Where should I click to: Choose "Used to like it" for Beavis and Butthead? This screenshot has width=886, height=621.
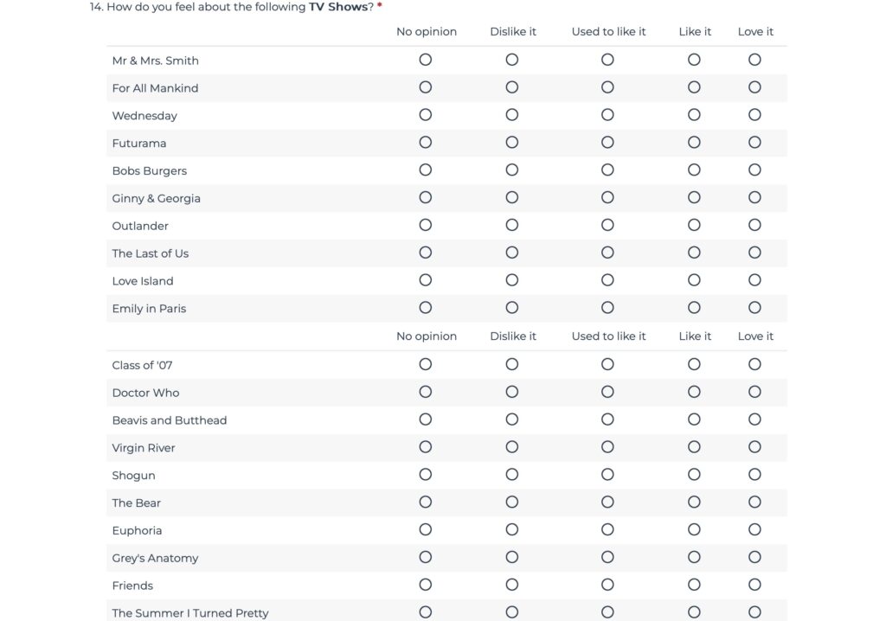607,419
